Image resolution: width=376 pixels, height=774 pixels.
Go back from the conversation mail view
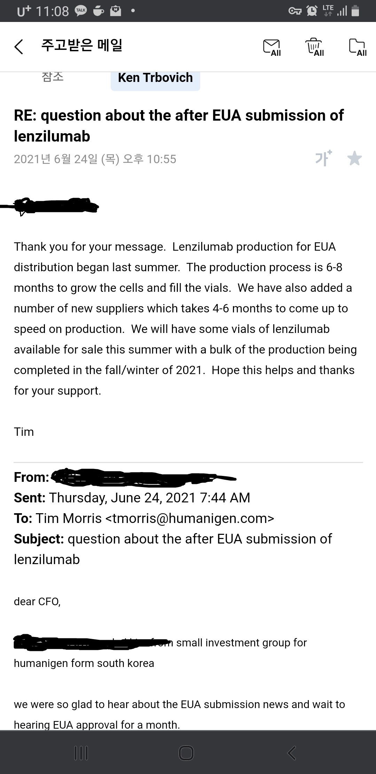[x=19, y=47]
